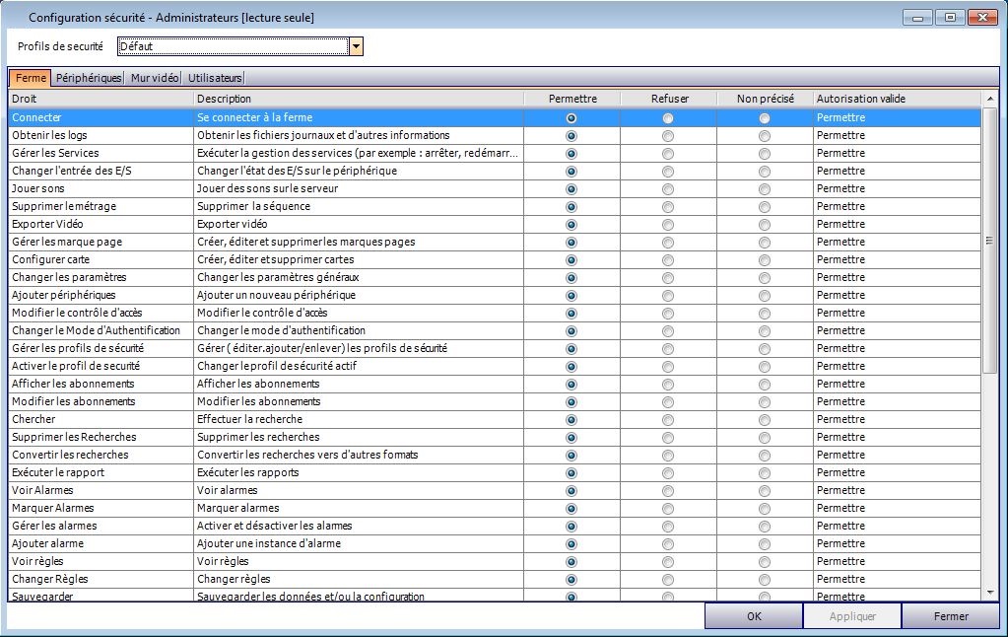This screenshot has height=637, width=1008.
Task: Set Ajouter périphériques to Non précisé
Action: coord(765,296)
